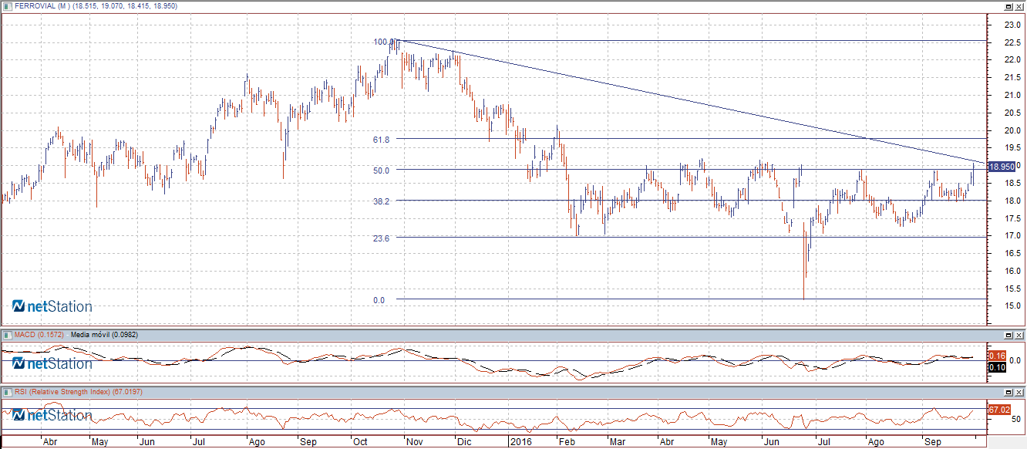Click the MACD (0.1572) label
1027x449 pixels.
coord(40,335)
